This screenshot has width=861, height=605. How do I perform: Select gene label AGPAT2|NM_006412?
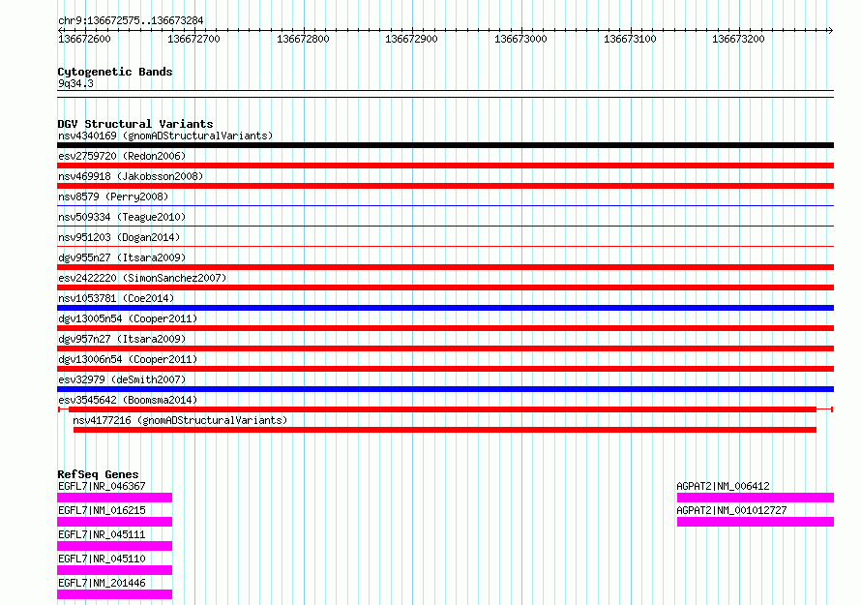(x=724, y=486)
